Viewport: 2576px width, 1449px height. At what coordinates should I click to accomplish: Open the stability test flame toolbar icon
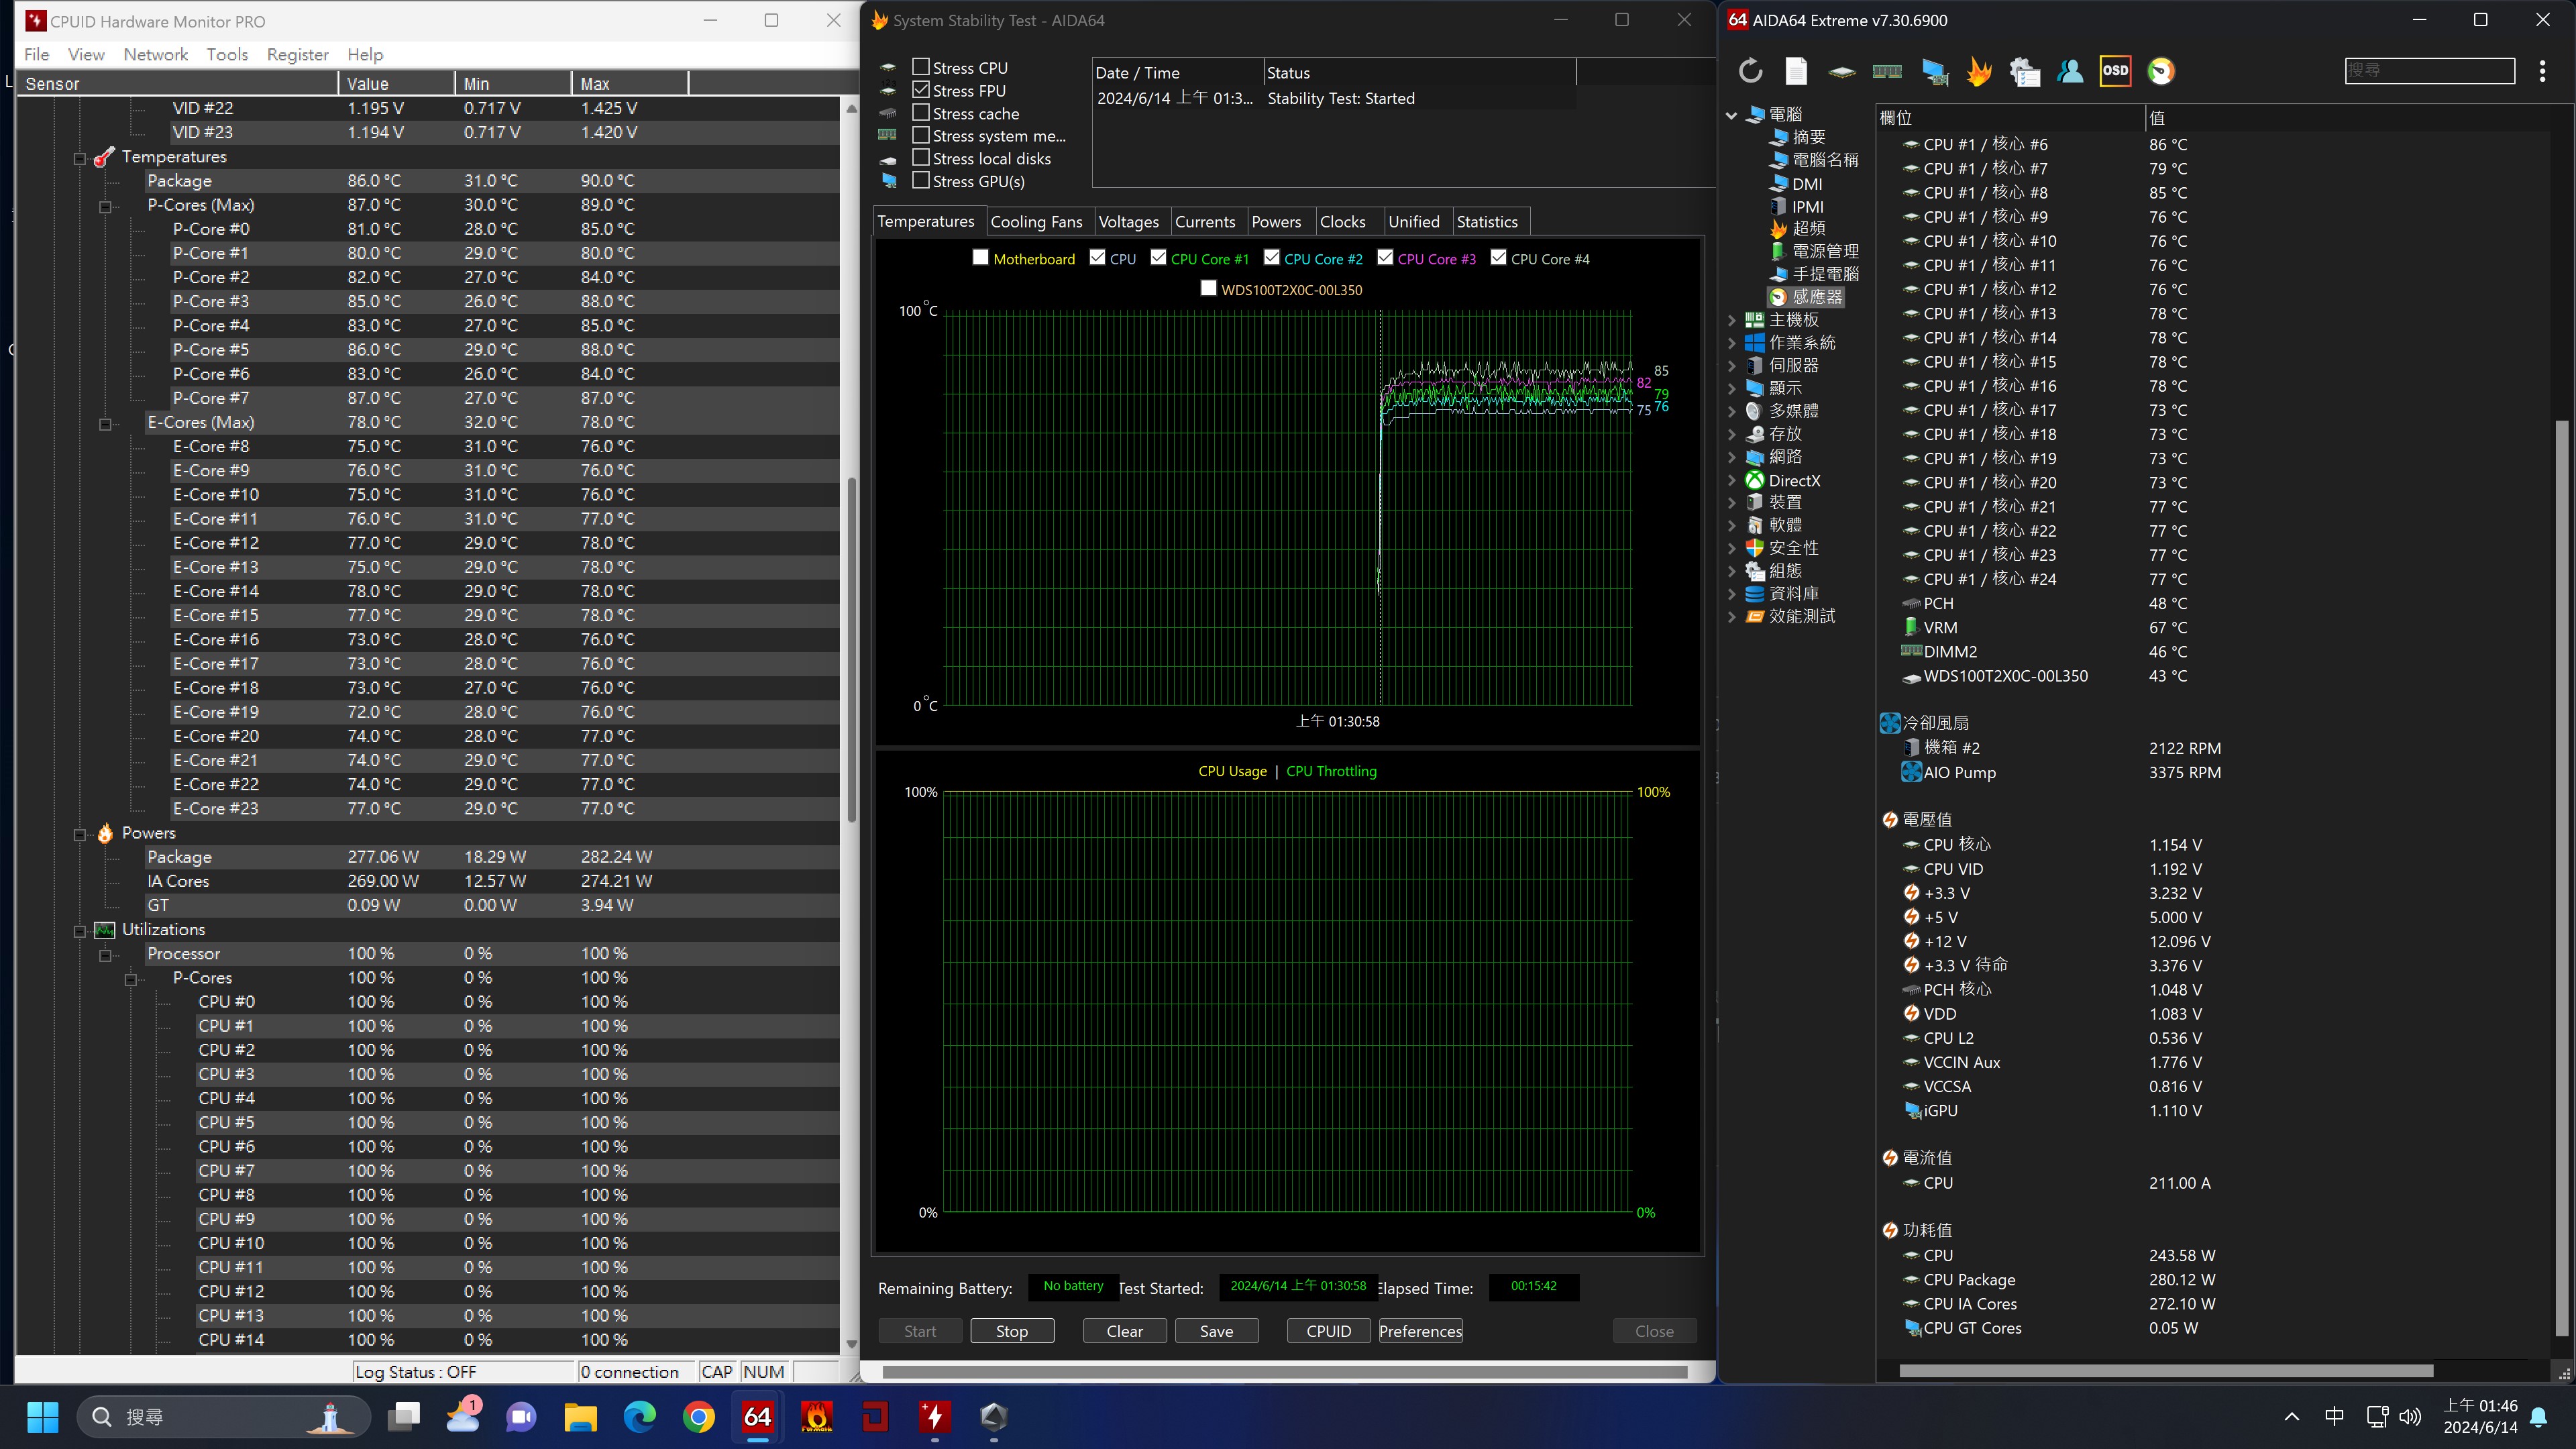[1978, 71]
